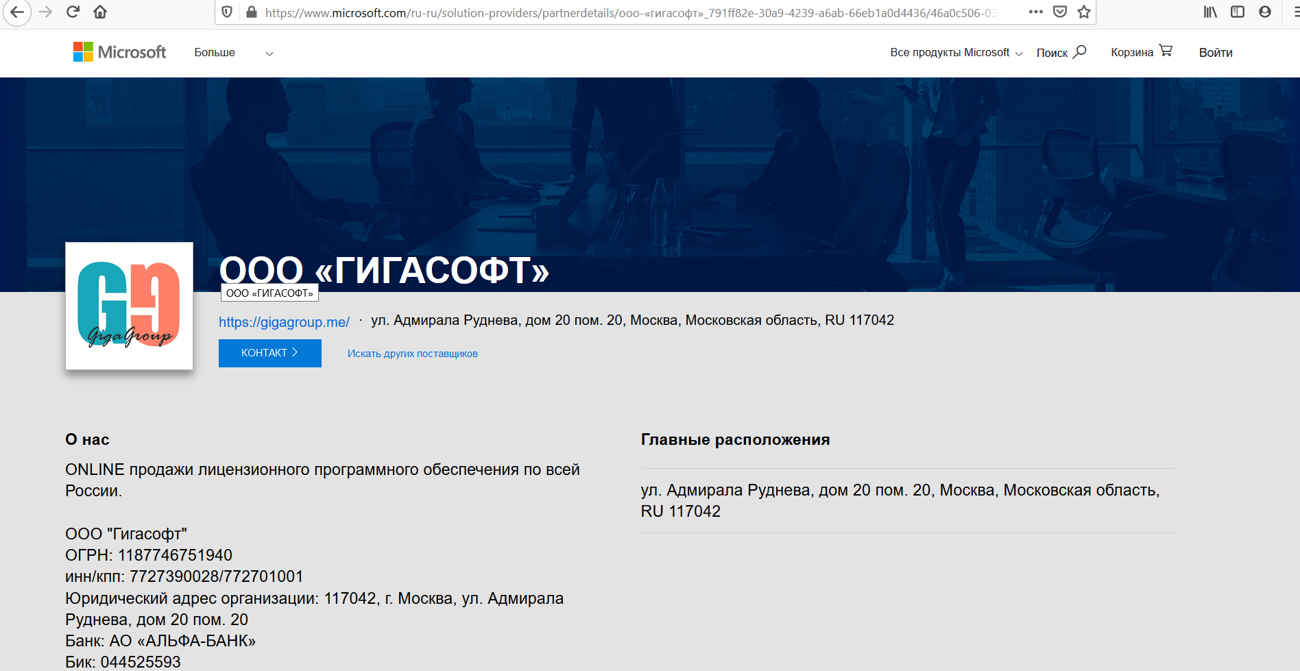Open the Больше menu
Screen dimensions: 1300x671
click(x=215, y=53)
